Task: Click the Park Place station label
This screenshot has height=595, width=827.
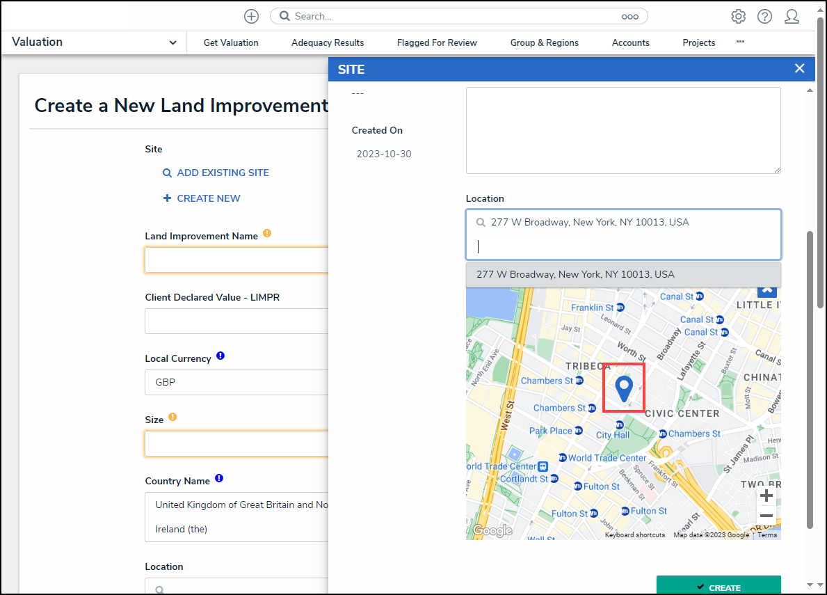Action: coord(551,431)
